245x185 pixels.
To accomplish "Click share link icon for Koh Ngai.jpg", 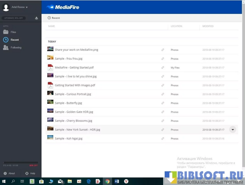I will coord(163,138).
